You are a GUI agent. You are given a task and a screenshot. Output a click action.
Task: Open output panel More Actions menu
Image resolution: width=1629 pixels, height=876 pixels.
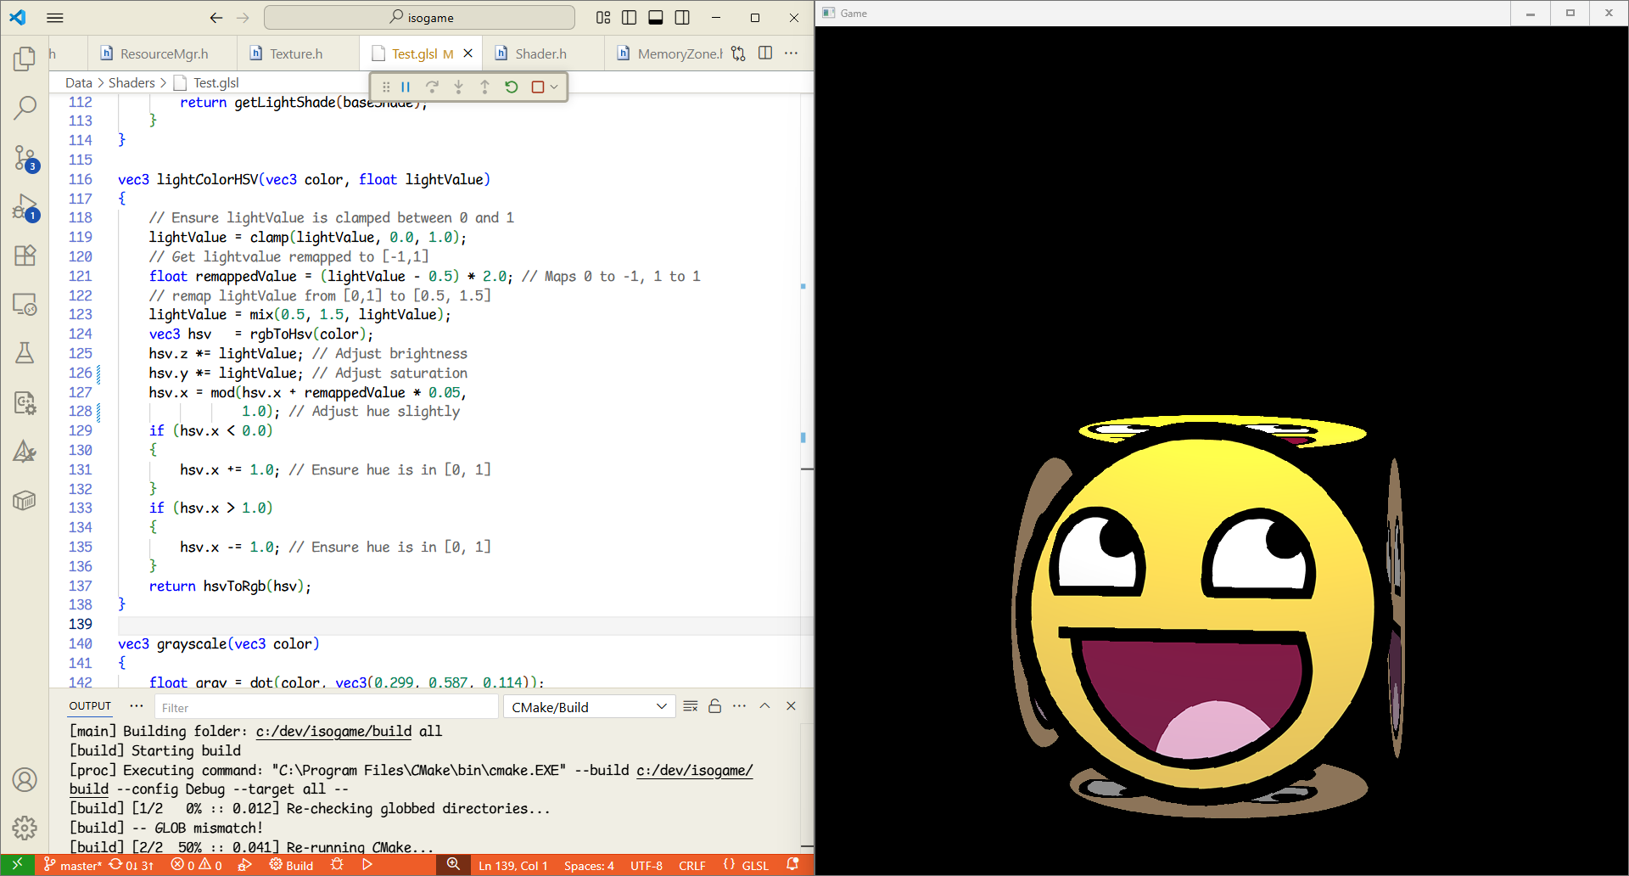click(740, 706)
